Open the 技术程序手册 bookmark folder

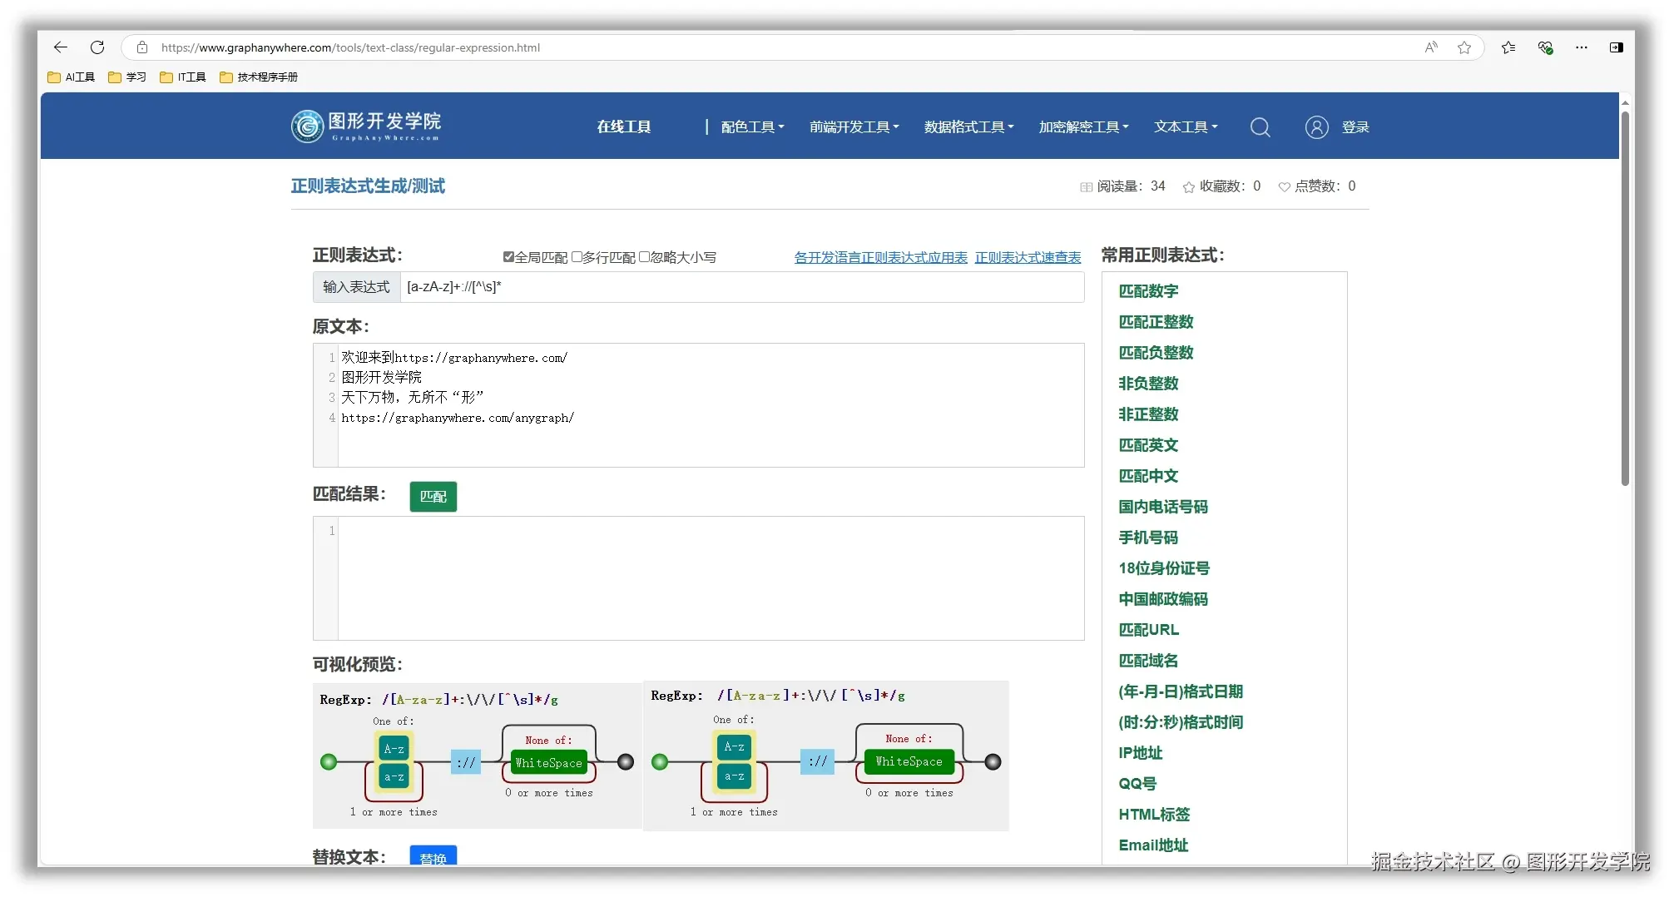[x=259, y=77]
